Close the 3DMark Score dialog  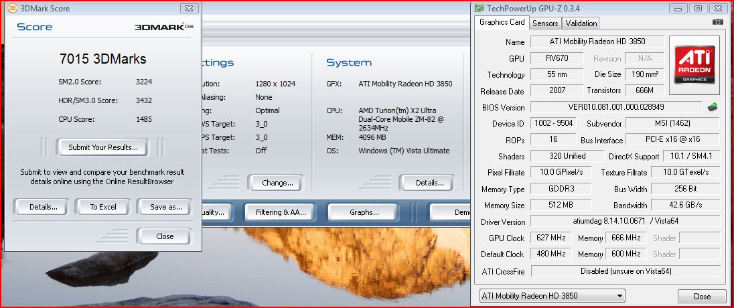(x=165, y=236)
